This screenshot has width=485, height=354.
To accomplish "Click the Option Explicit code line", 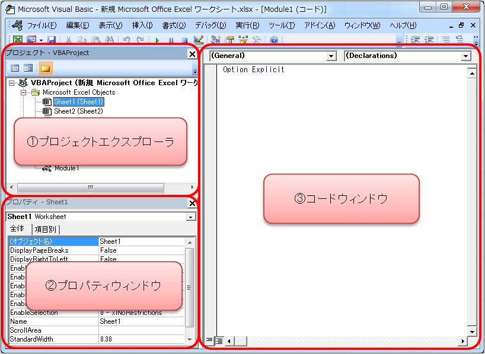I will point(254,69).
